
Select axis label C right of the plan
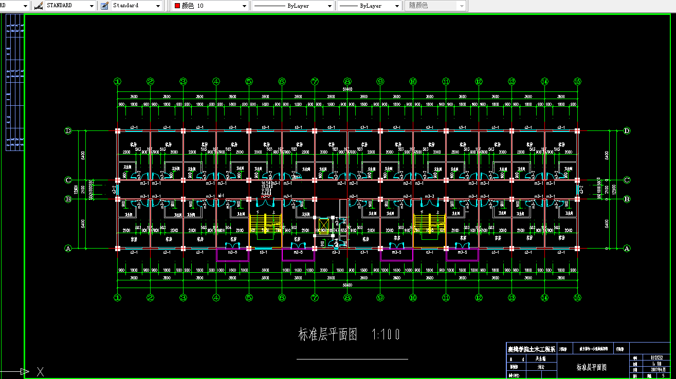(x=627, y=180)
